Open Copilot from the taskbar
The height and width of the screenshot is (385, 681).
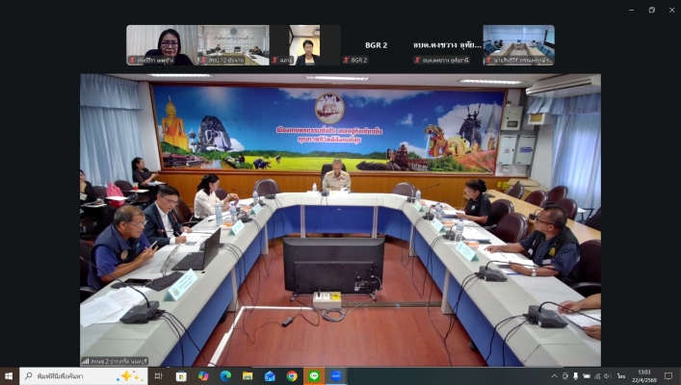pyautogui.click(x=203, y=376)
